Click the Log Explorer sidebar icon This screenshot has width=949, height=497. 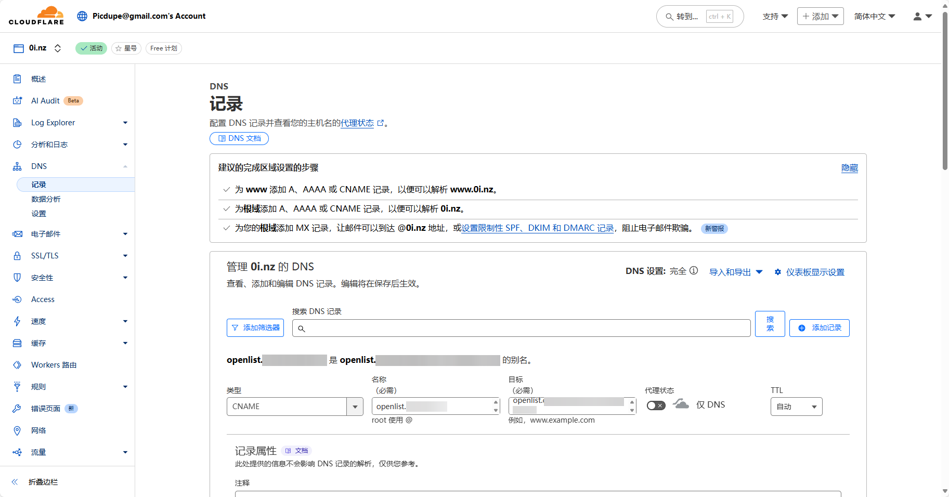coord(17,123)
